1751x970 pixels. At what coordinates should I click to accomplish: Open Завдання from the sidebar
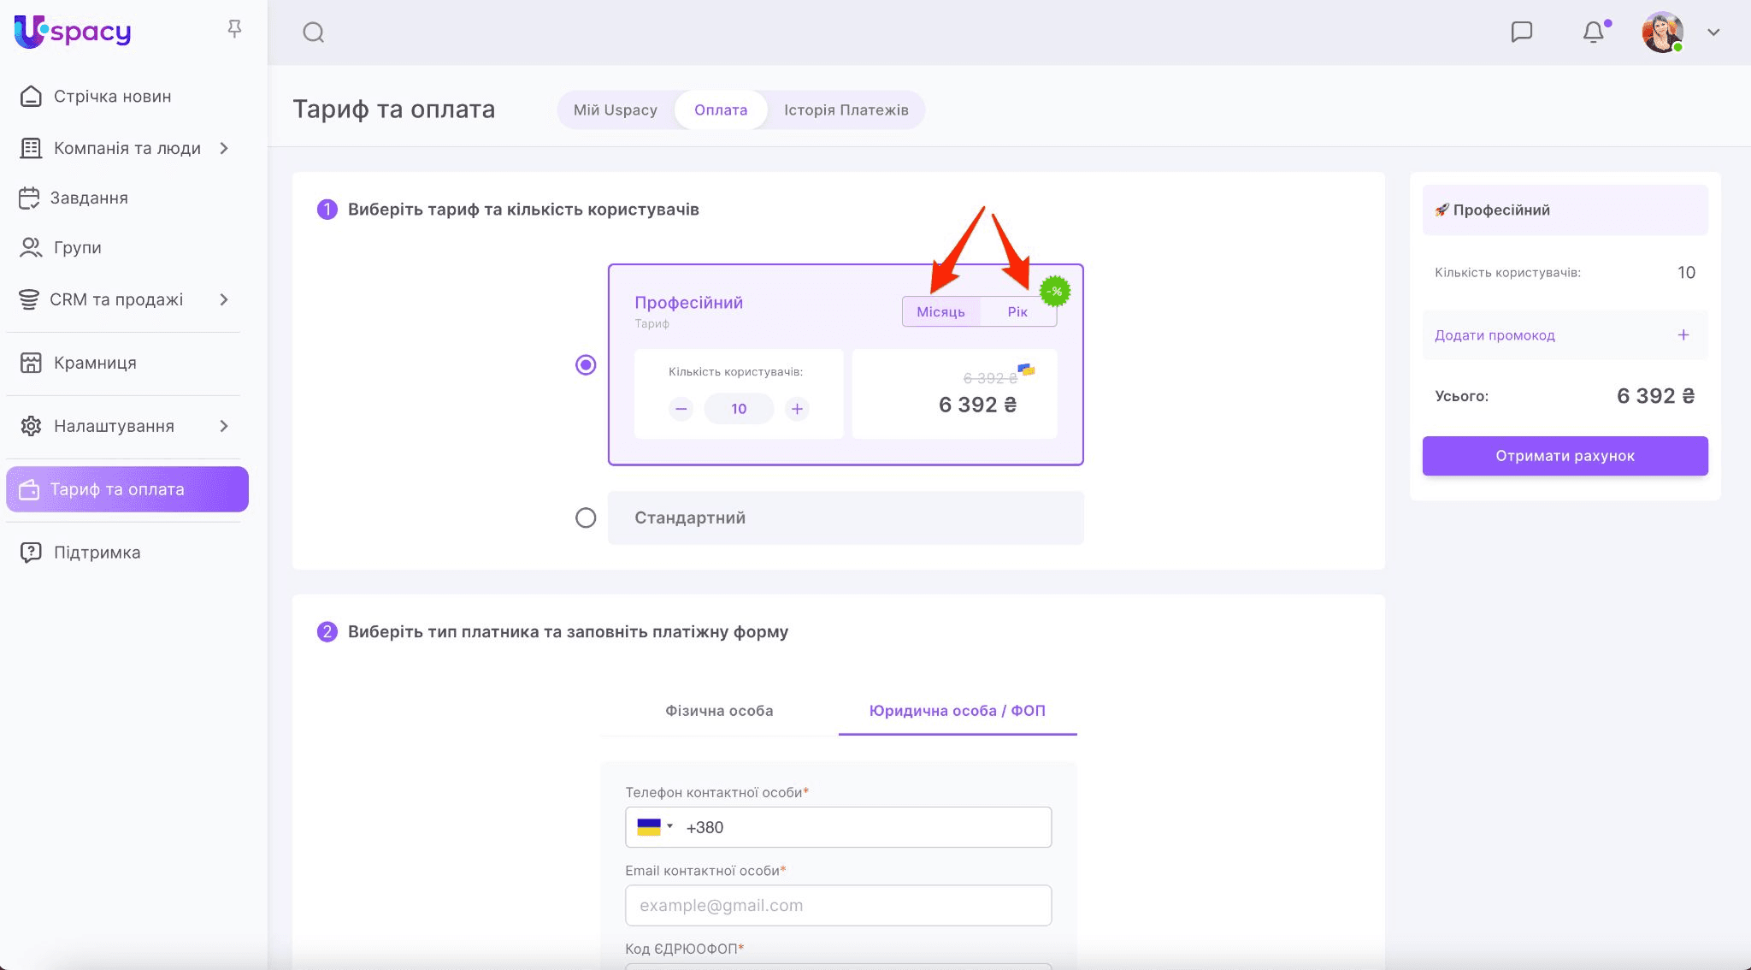point(89,198)
